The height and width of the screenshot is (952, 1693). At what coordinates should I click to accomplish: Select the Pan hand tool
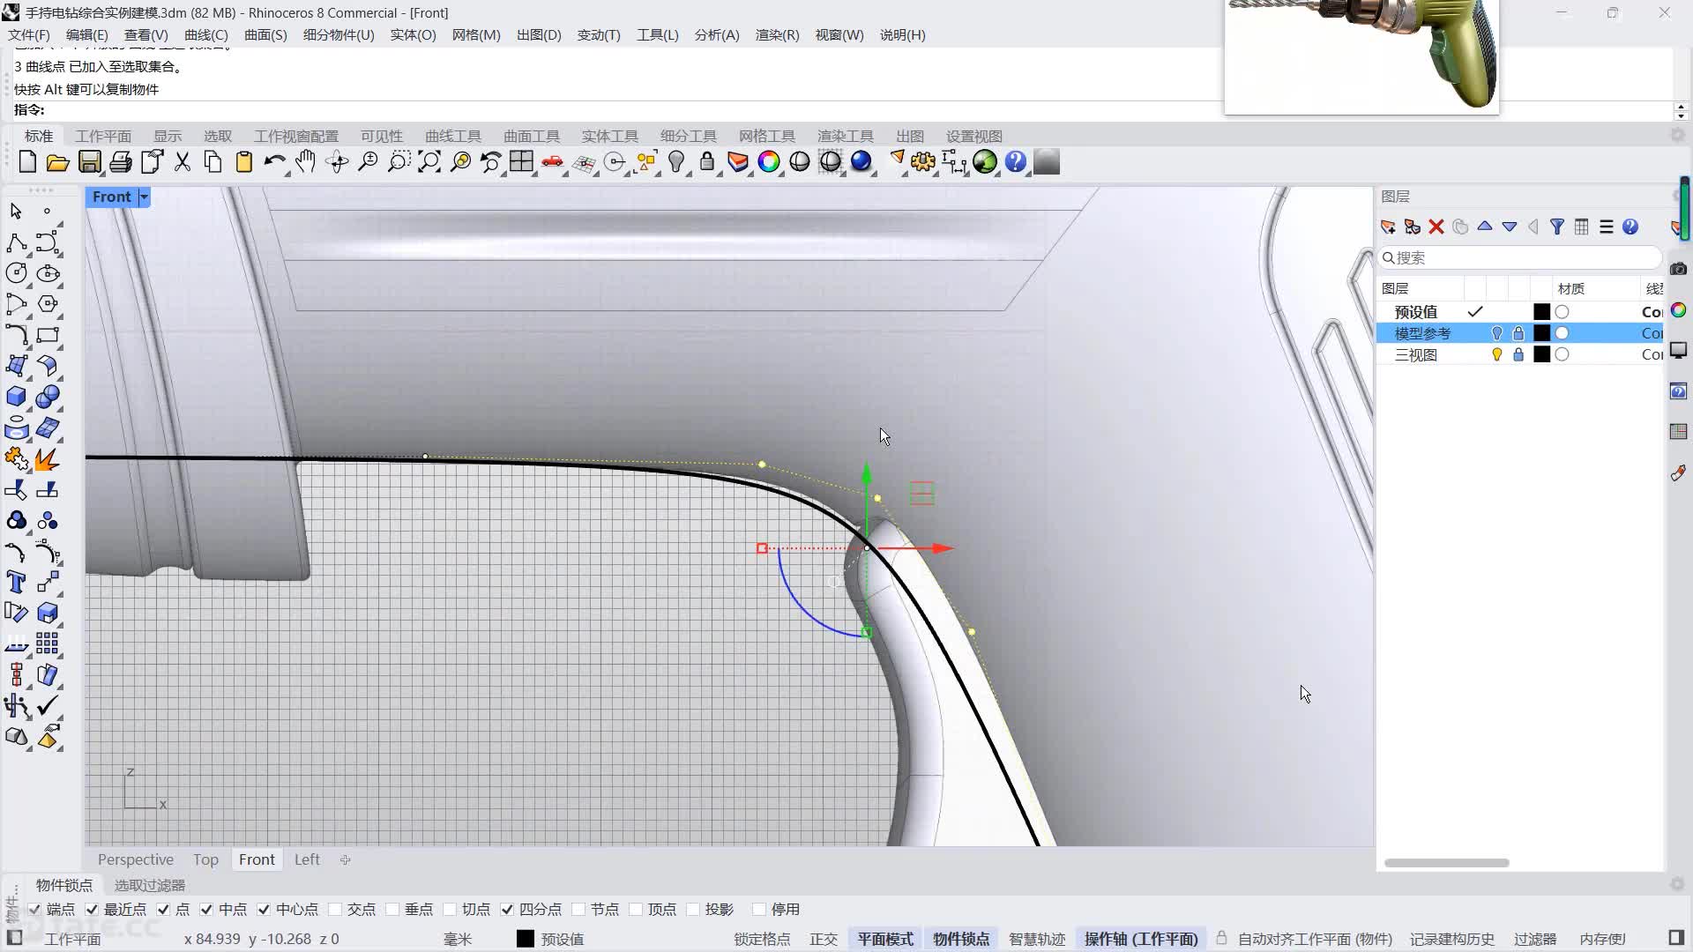tap(305, 162)
